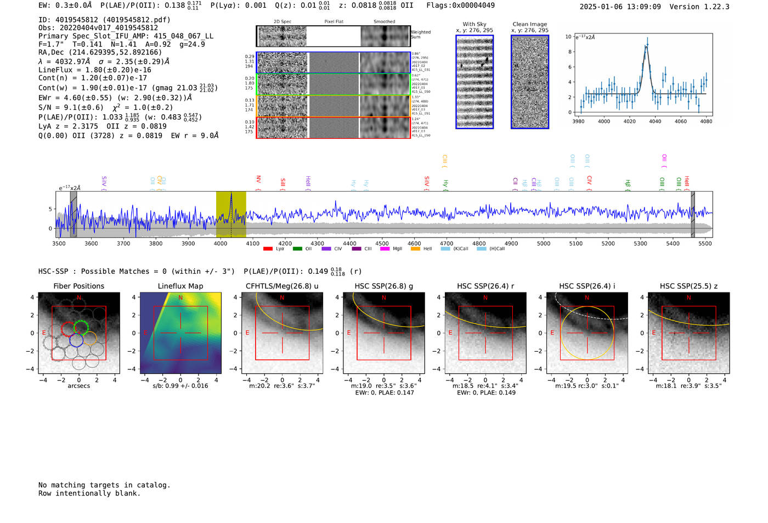Click the Cont(w) gmag 21.03 line
The image size is (768, 523).
coord(128,88)
